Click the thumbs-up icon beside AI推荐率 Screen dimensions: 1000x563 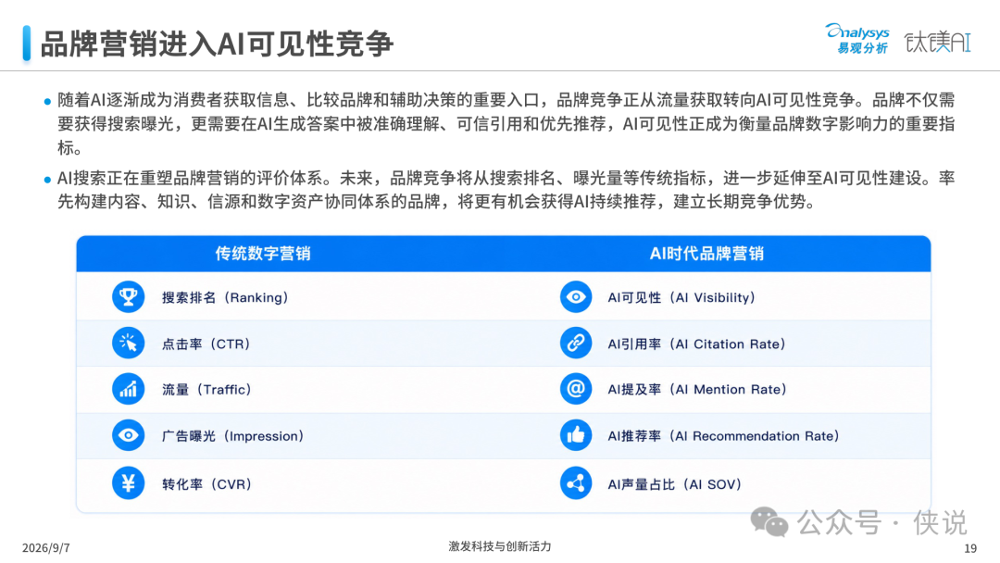(x=576, y=435)
